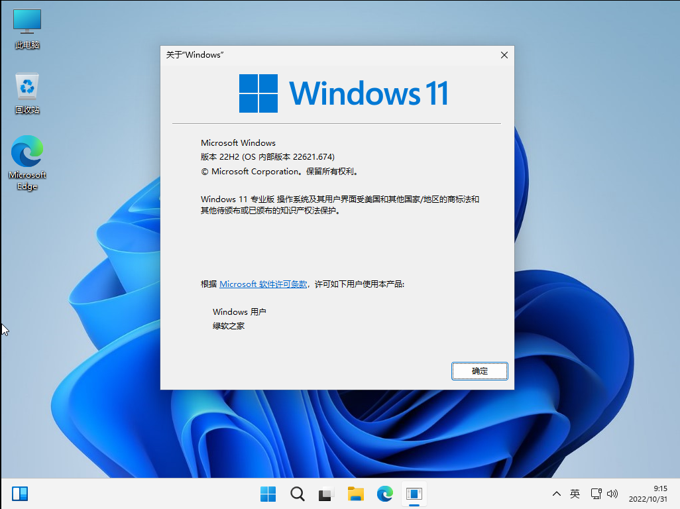Click the Microsoft Windows text line
Viewport: 680px width, 509px height.
coord(238,142)
